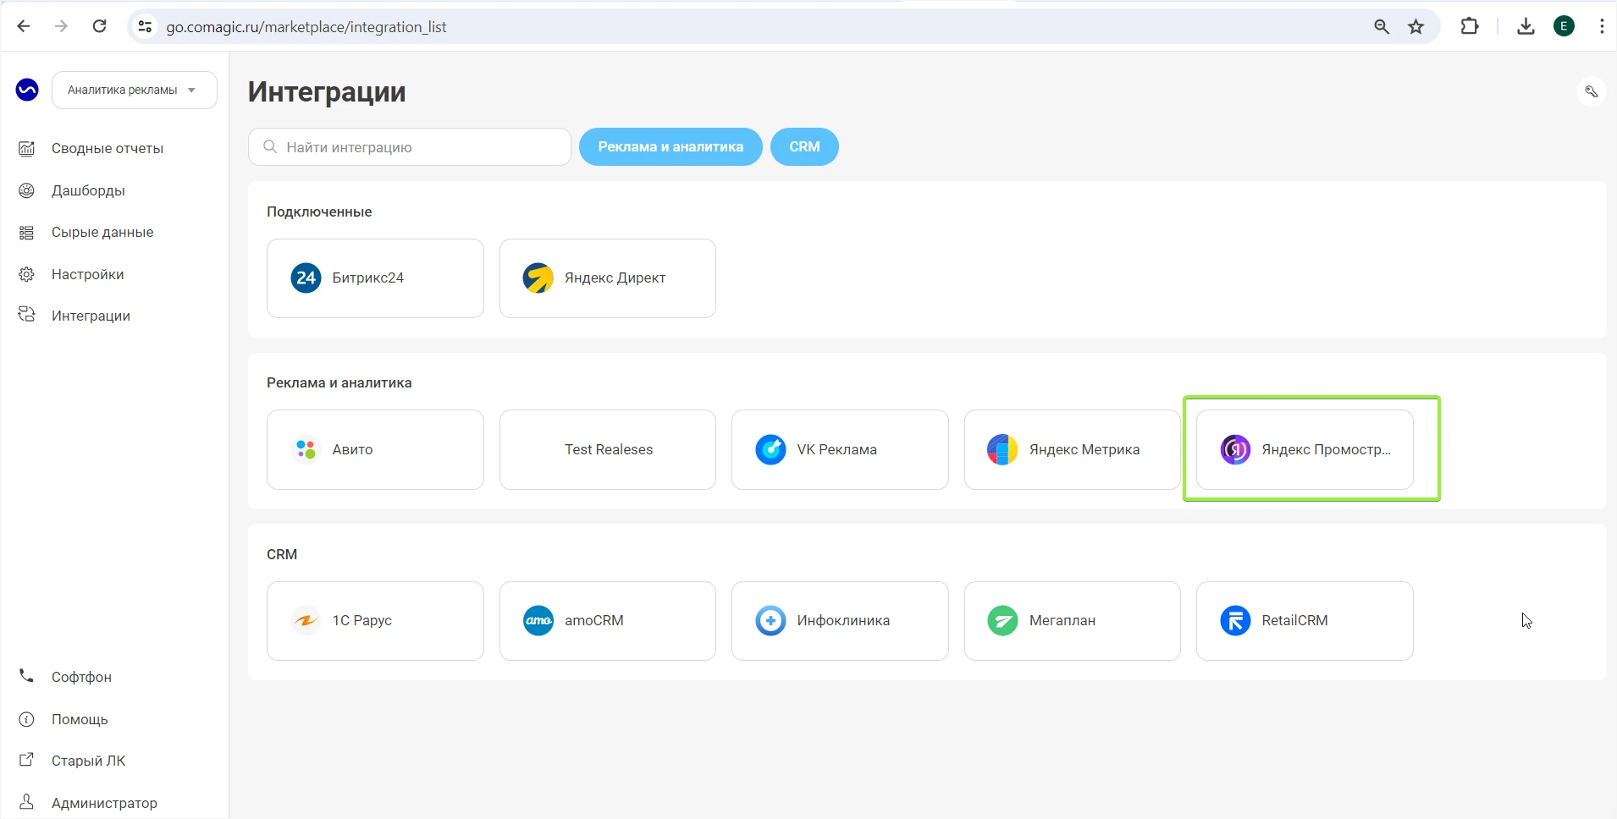Click the round wrench icon near page header

1592,91
